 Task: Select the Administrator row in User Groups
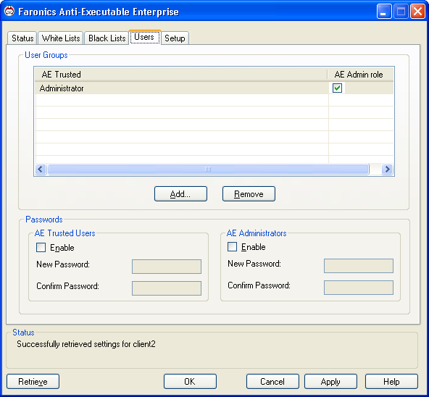coord(214,88)
